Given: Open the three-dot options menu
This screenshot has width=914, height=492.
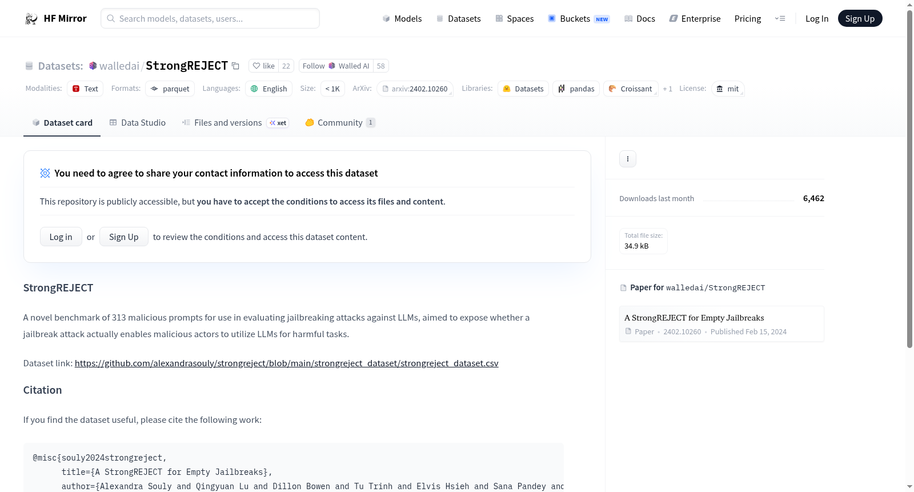Looking at the screenshot, I should coord(627,159).
